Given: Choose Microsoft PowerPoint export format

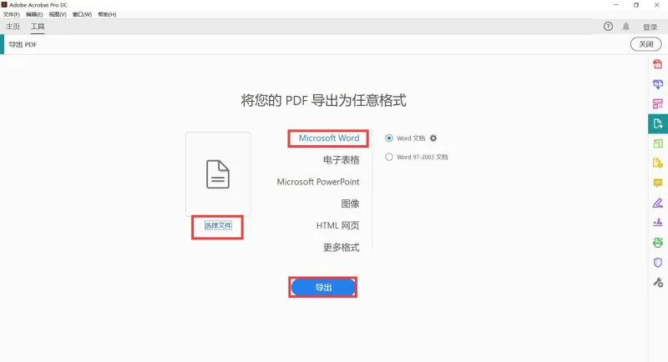Looking at the screenshot, I should coord(318,182).
